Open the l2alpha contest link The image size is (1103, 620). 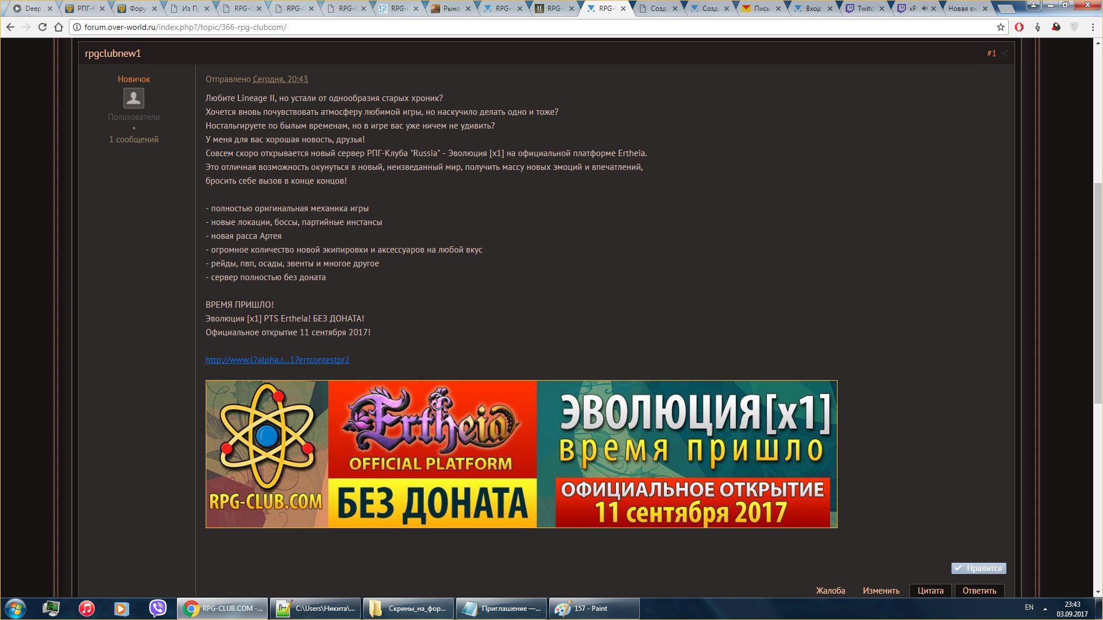click(x=277, y=360)
